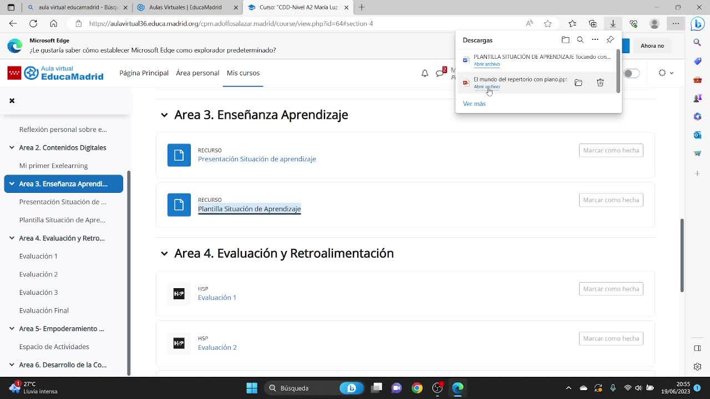
Task: Pin the Descargas panel
Action: pyautogui.click(x=610, y=40)
